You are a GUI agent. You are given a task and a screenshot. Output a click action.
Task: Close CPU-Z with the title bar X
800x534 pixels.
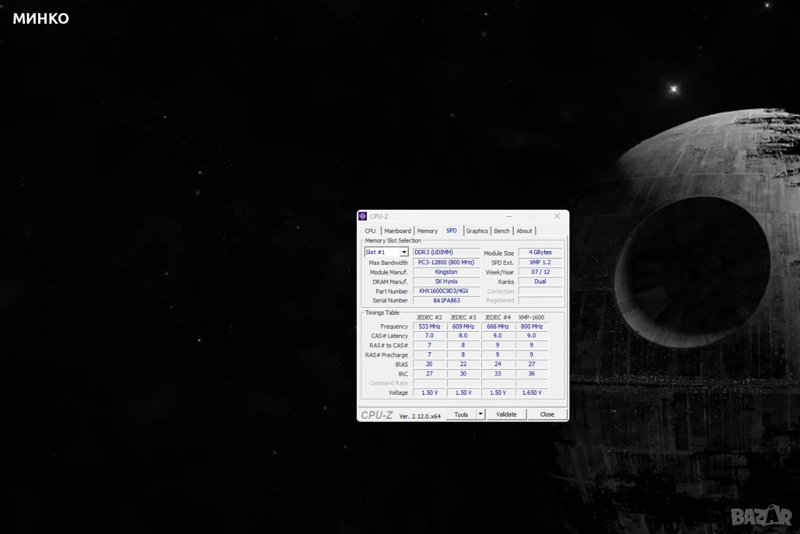pyautogui.click(x=557, y=216)
